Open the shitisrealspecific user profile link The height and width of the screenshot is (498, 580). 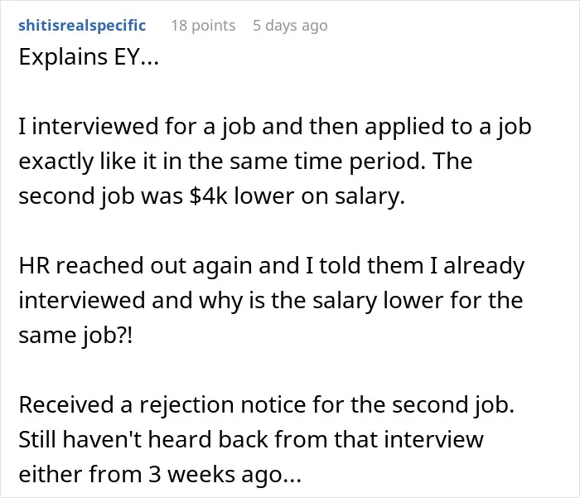pos(82,26)
